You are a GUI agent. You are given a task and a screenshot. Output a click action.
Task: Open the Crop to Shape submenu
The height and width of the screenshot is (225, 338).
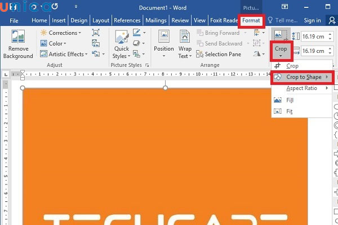coord(301,77)
